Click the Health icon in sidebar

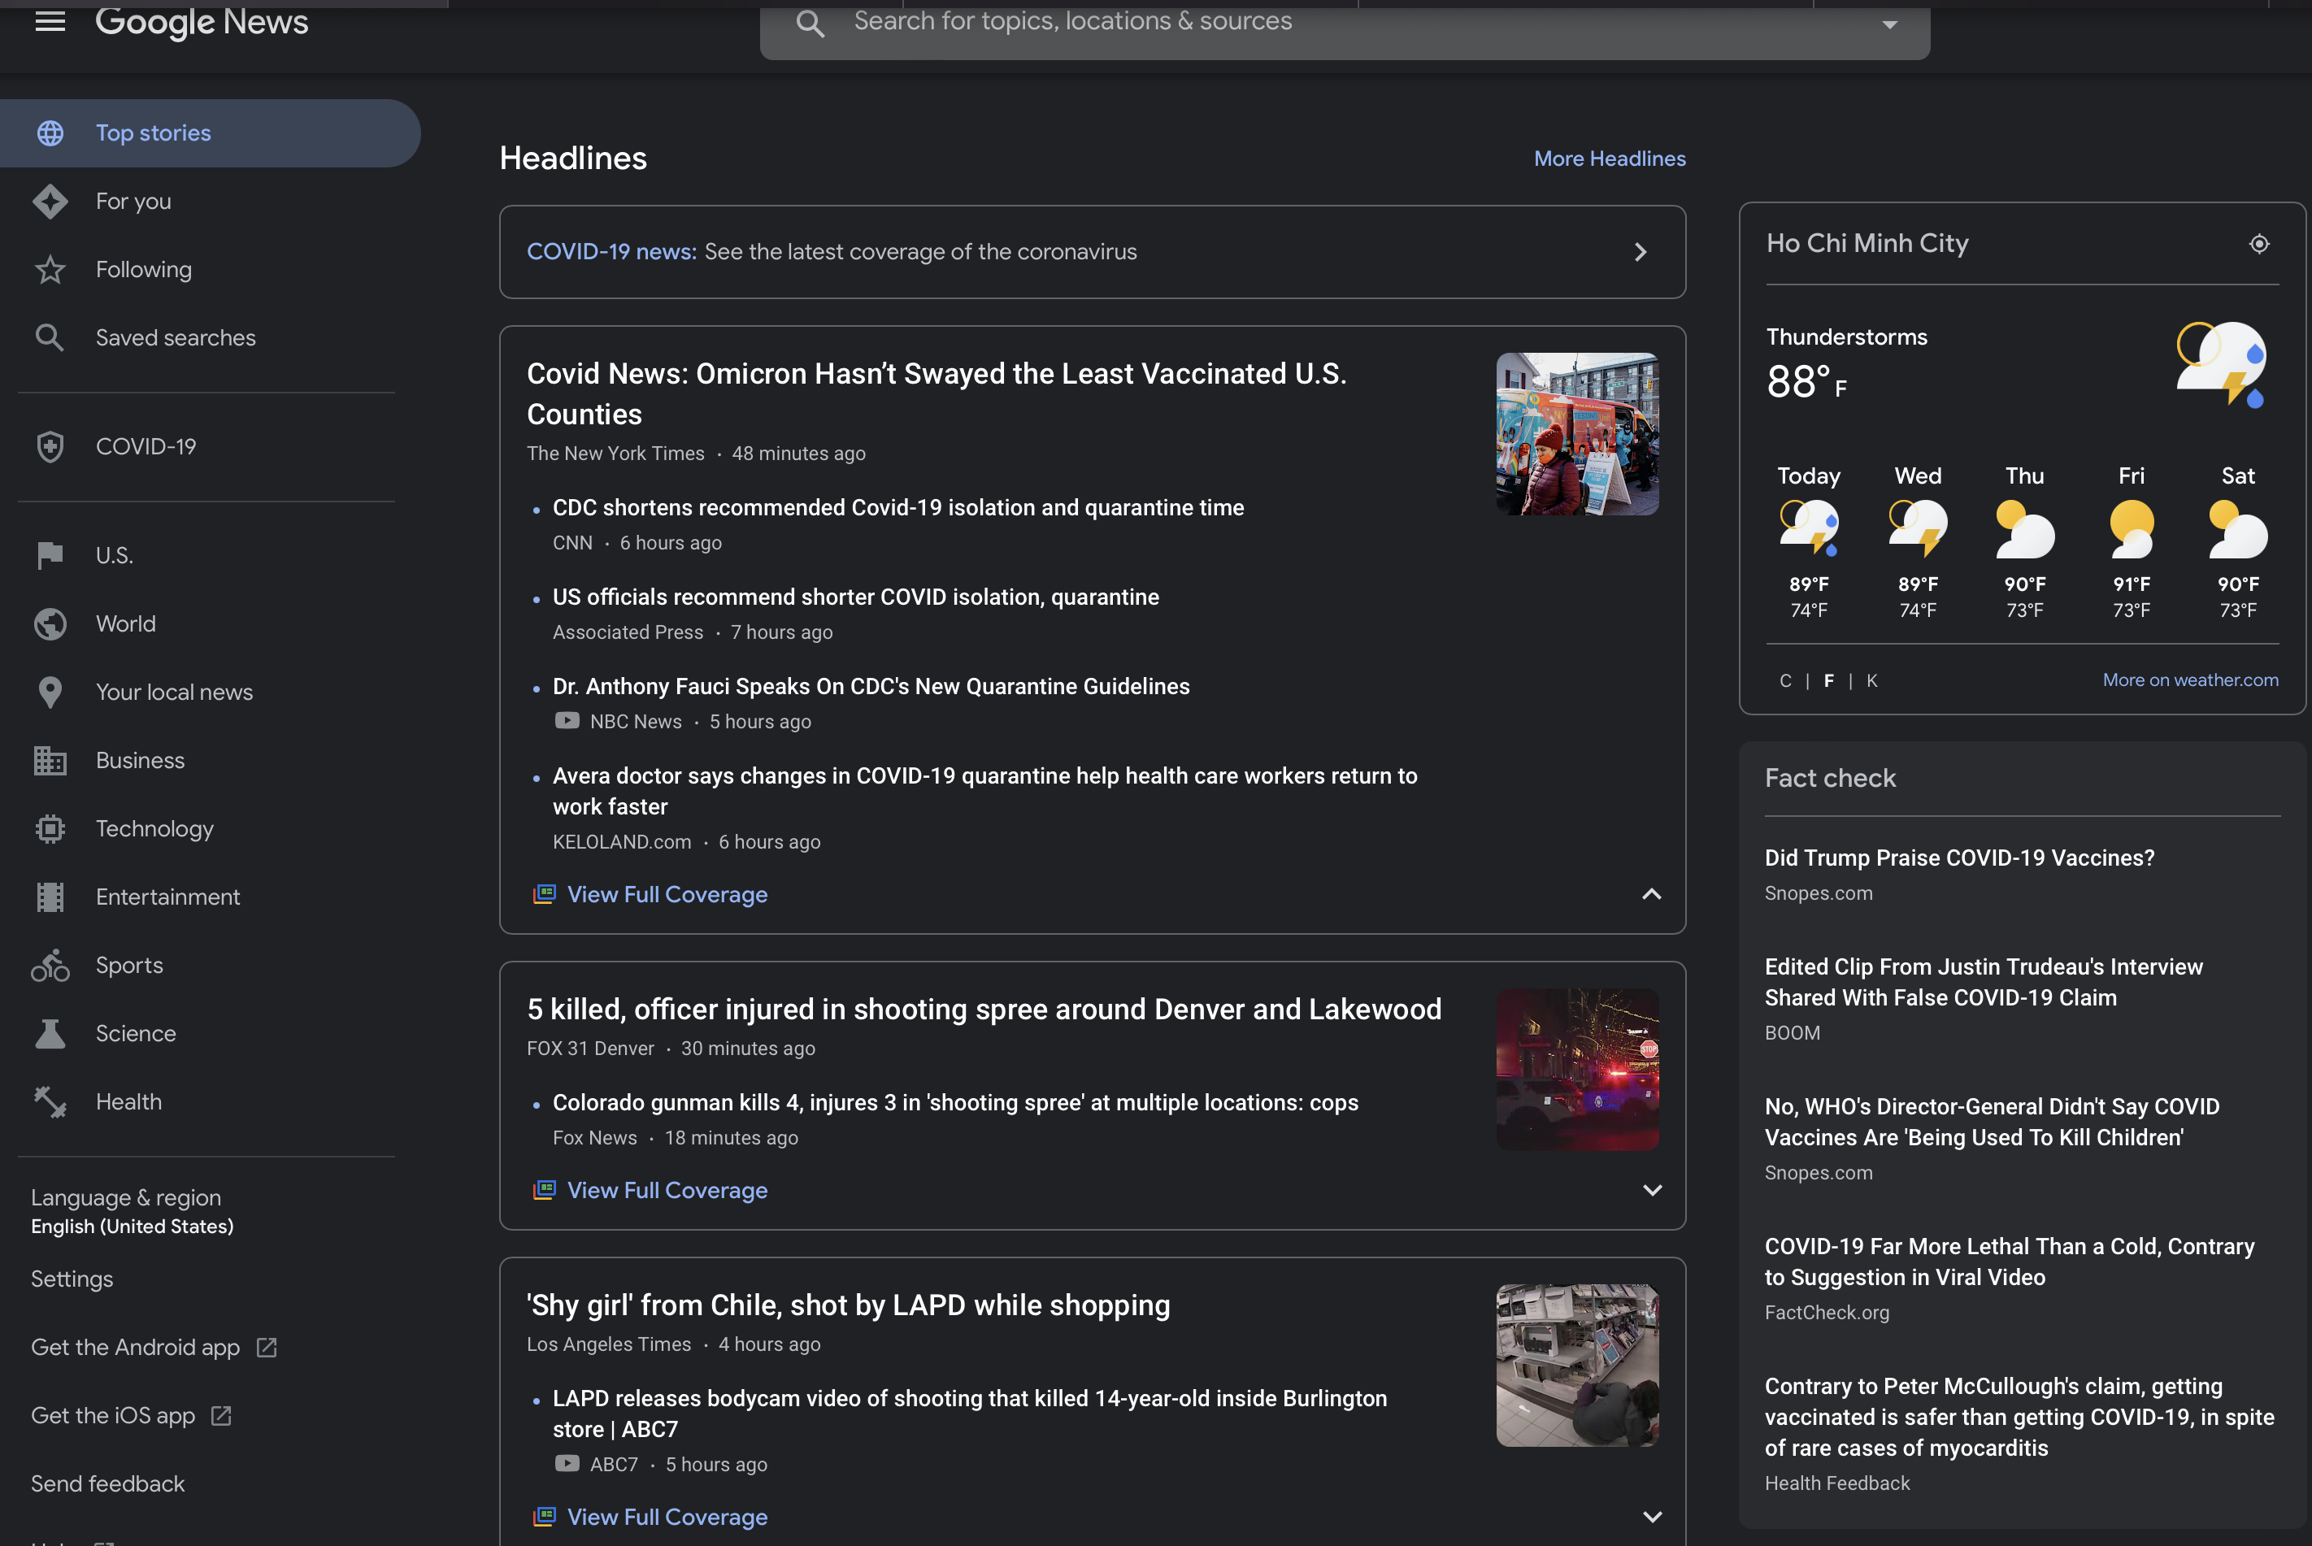50,1101
